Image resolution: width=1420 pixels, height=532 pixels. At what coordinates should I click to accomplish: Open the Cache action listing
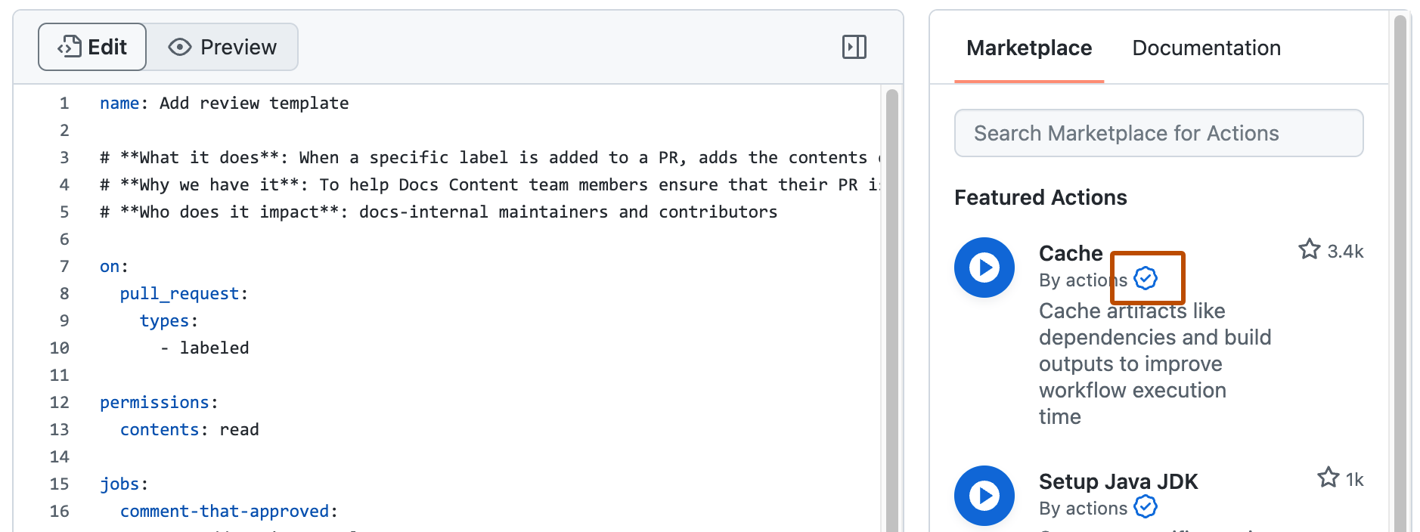(x=1070, y=253)
